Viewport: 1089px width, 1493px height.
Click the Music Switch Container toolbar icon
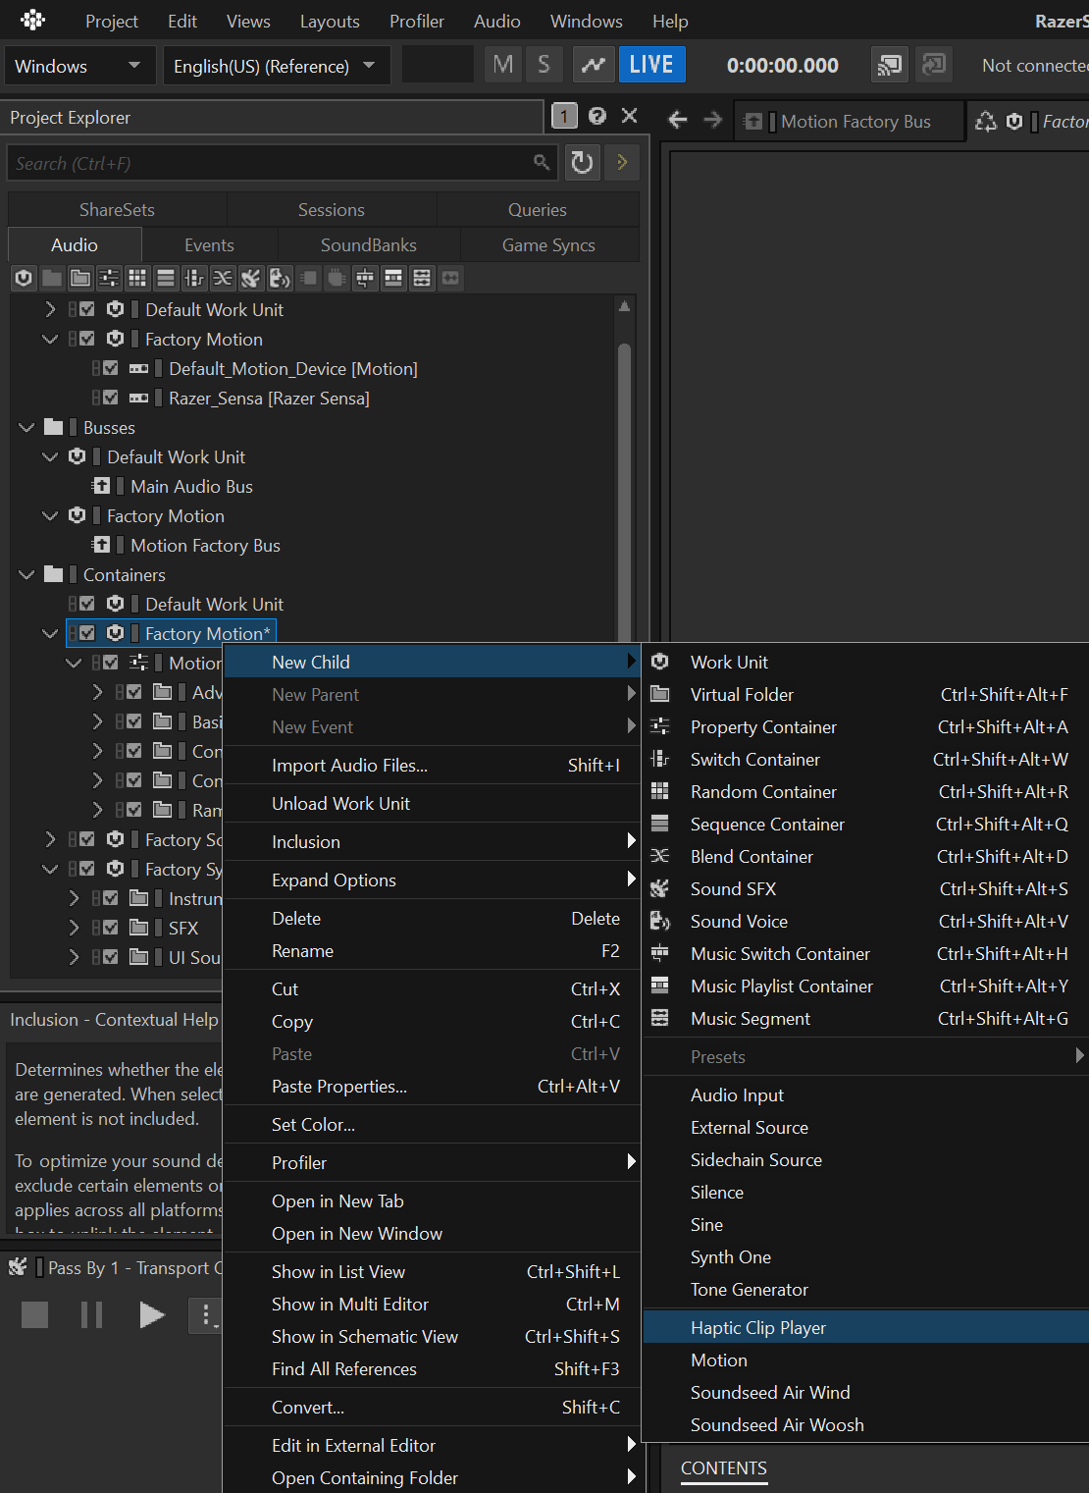coord(365,278)
